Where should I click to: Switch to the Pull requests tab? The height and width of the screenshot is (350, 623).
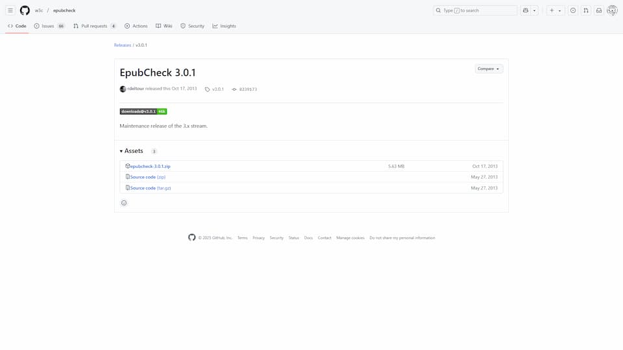coord(95,26)
